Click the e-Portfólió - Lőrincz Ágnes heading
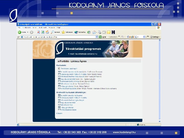The width and height of the screenshot is (184, 138). click(x=72, y=61)
